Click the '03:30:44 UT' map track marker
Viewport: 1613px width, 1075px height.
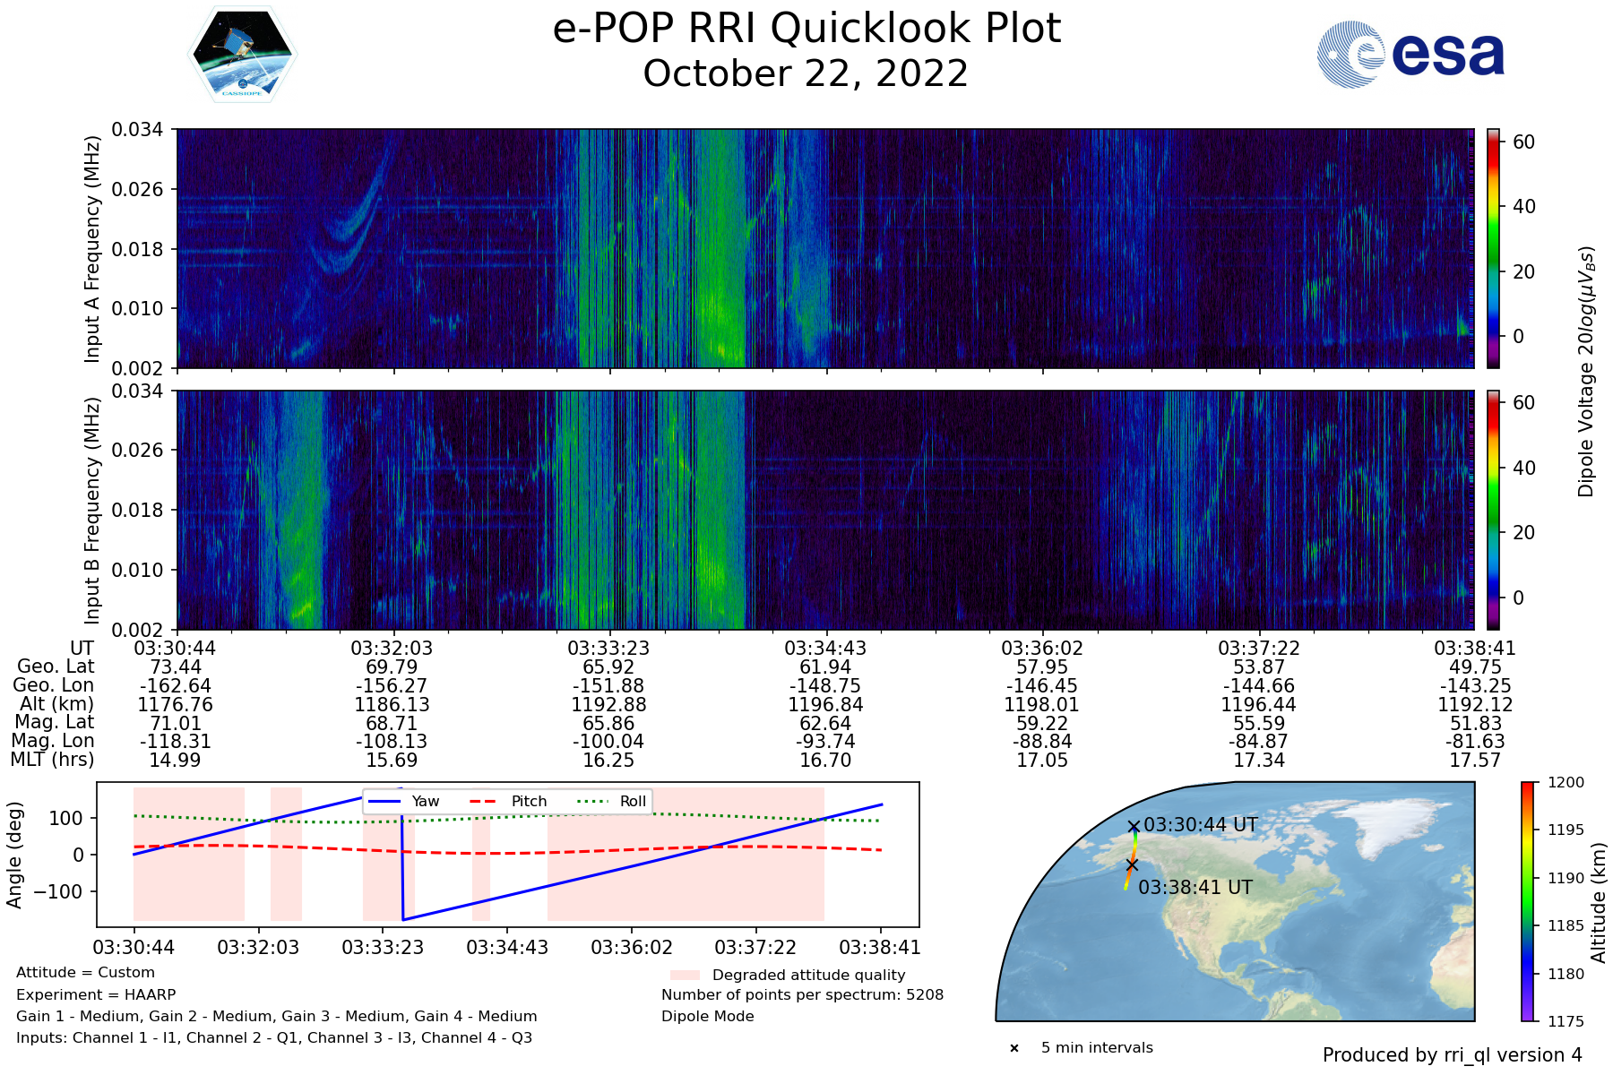coord(1134,826)
